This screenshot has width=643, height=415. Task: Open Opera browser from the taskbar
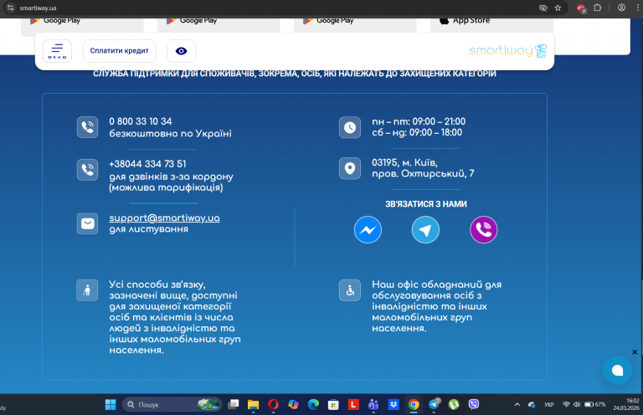pyautogui.click(x=273, y=405)
